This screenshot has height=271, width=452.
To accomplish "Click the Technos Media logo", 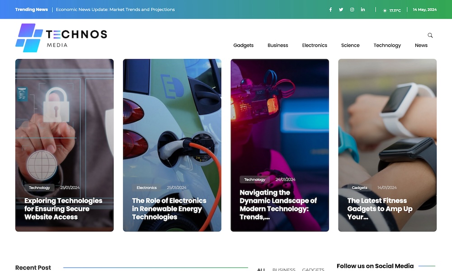I will point(61,38).
